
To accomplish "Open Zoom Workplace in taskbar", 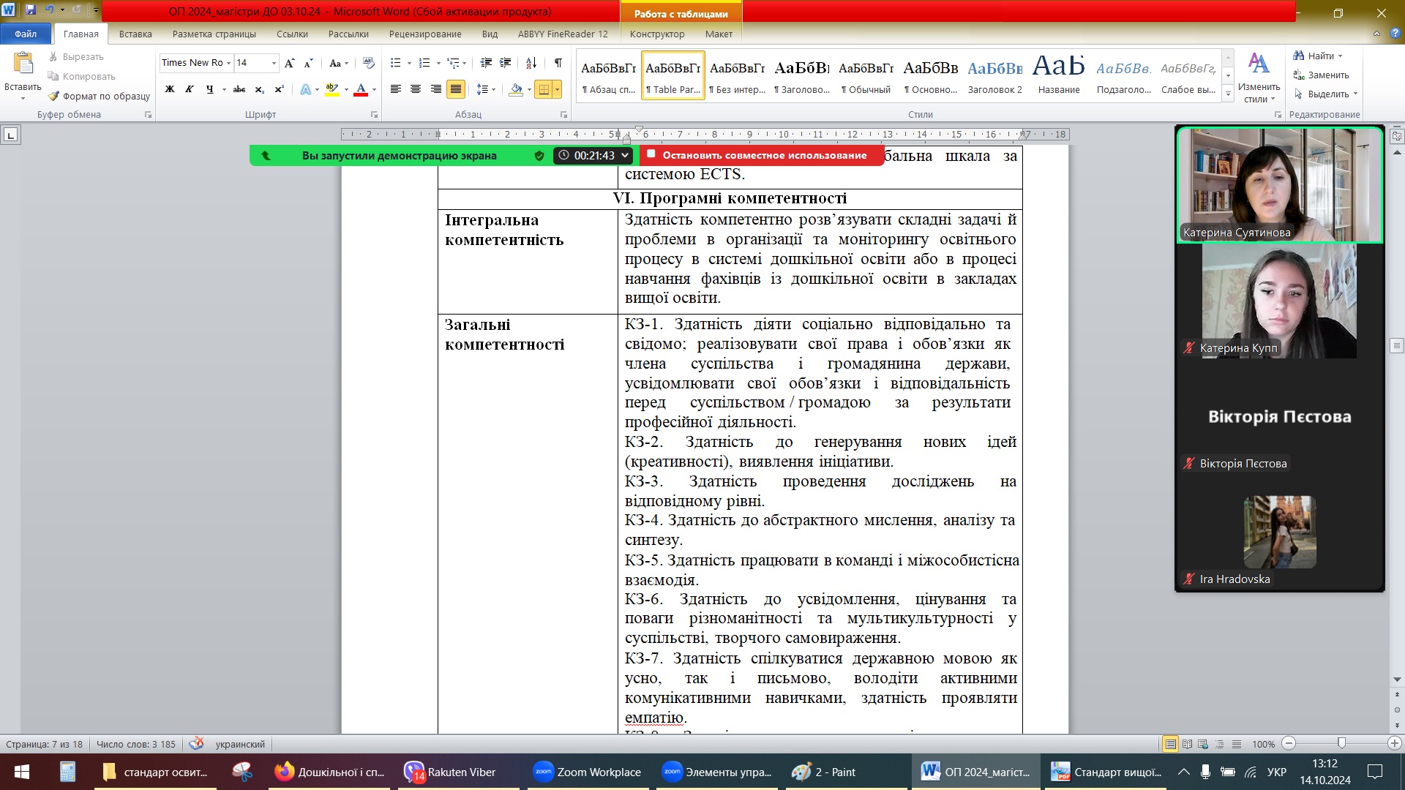I will point(588,772).
